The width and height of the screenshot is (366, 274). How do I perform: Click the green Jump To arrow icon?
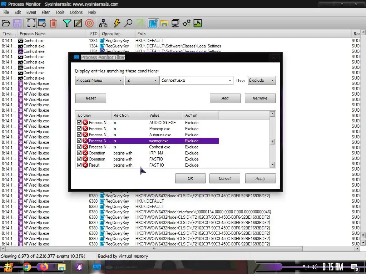coord(139,23)
